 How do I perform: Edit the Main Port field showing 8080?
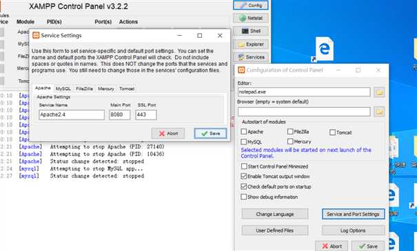click(x=120, y=115)
